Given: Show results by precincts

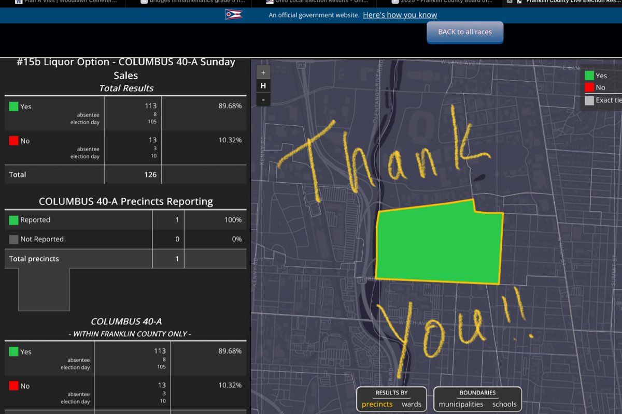Looking at the screenshot, I should click(377, 404).
